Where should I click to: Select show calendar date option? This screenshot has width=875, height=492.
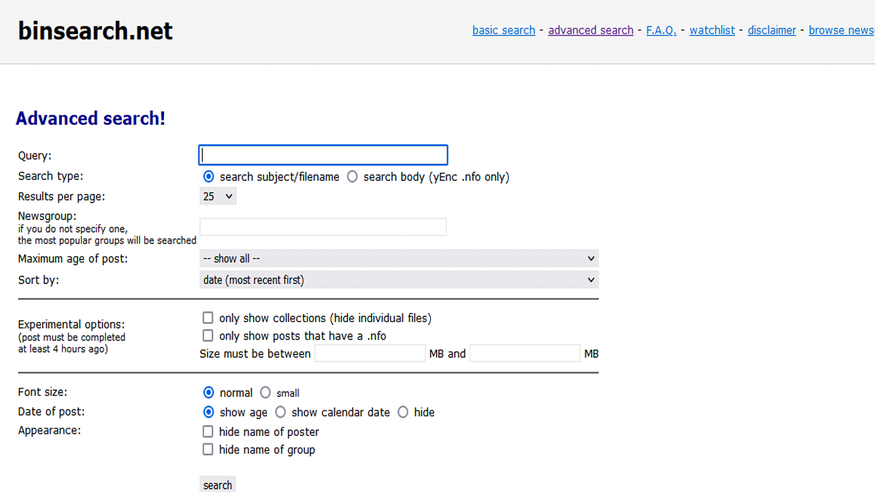280,412
